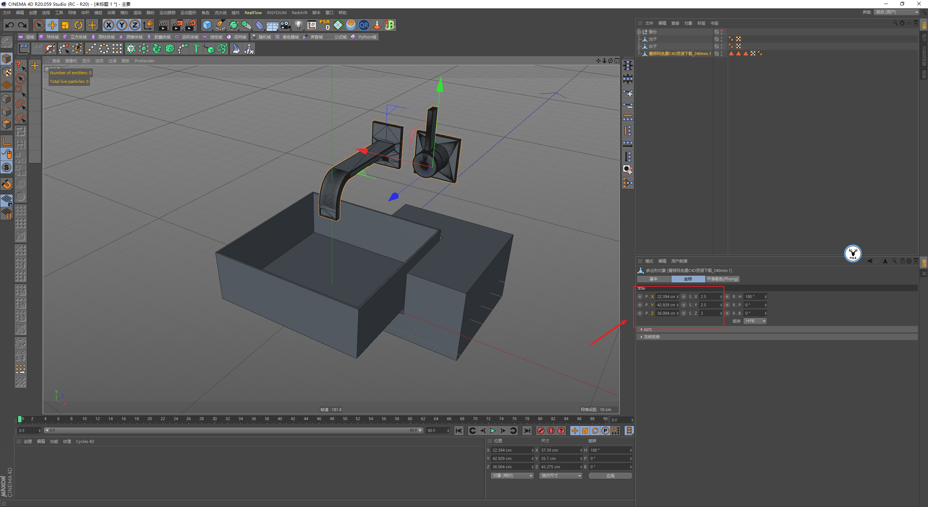Add a Cube primitive object
Screen dimensions: 928x507
207,25
